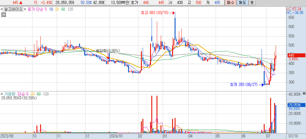Click the 29,059,359주(93.59%) volume readout
The height and width of the screenshot is (139, 306).
[19, 98]
